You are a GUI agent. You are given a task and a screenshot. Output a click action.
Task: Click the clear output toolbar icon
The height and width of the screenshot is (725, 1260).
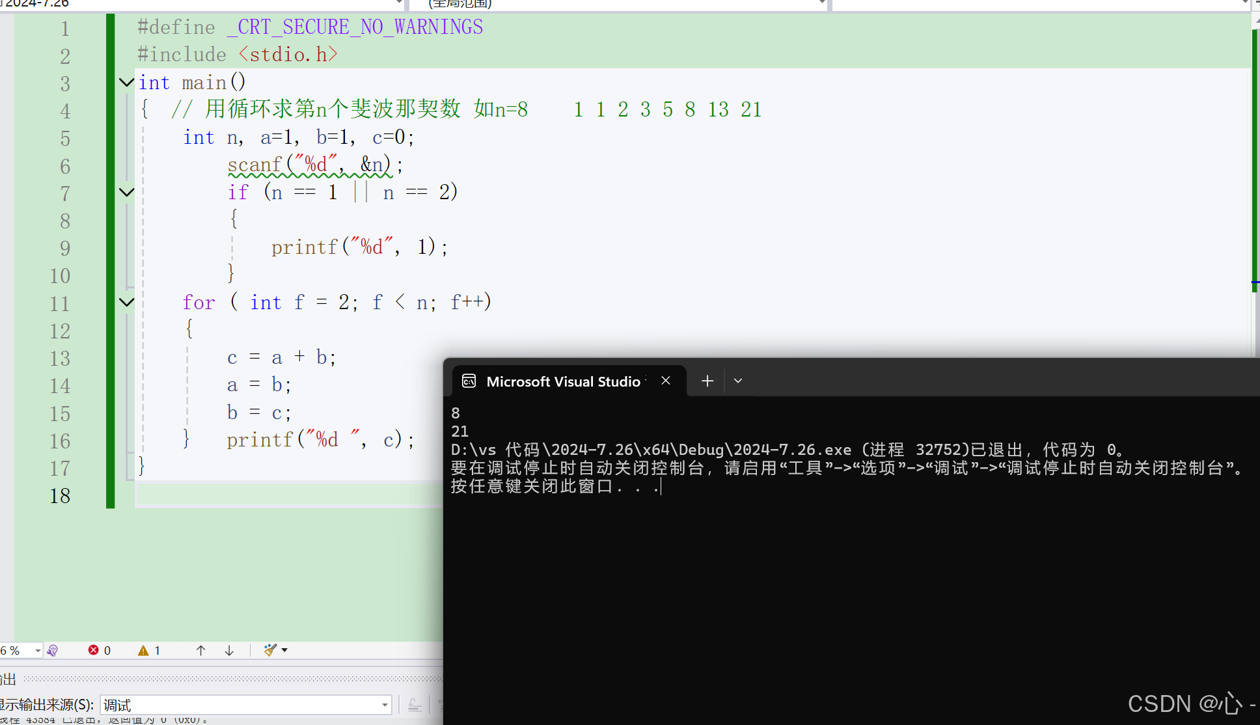pyautogui.click(x=415, y=705)
